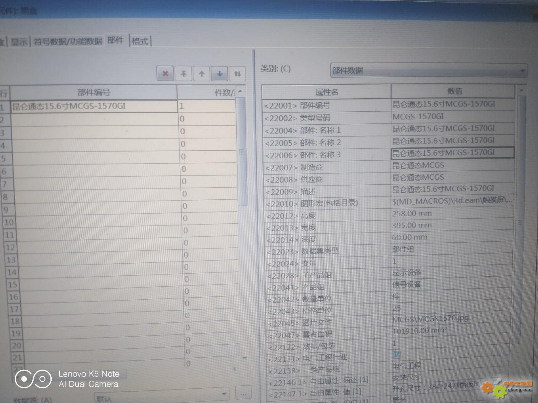Viewport: 538px width, 403px height.
Task: Move part entry to top icon
Action: [183, 73]
